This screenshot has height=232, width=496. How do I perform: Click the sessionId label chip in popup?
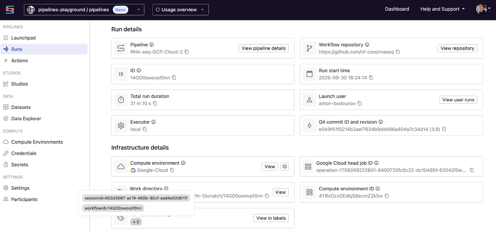pos(136,198)
